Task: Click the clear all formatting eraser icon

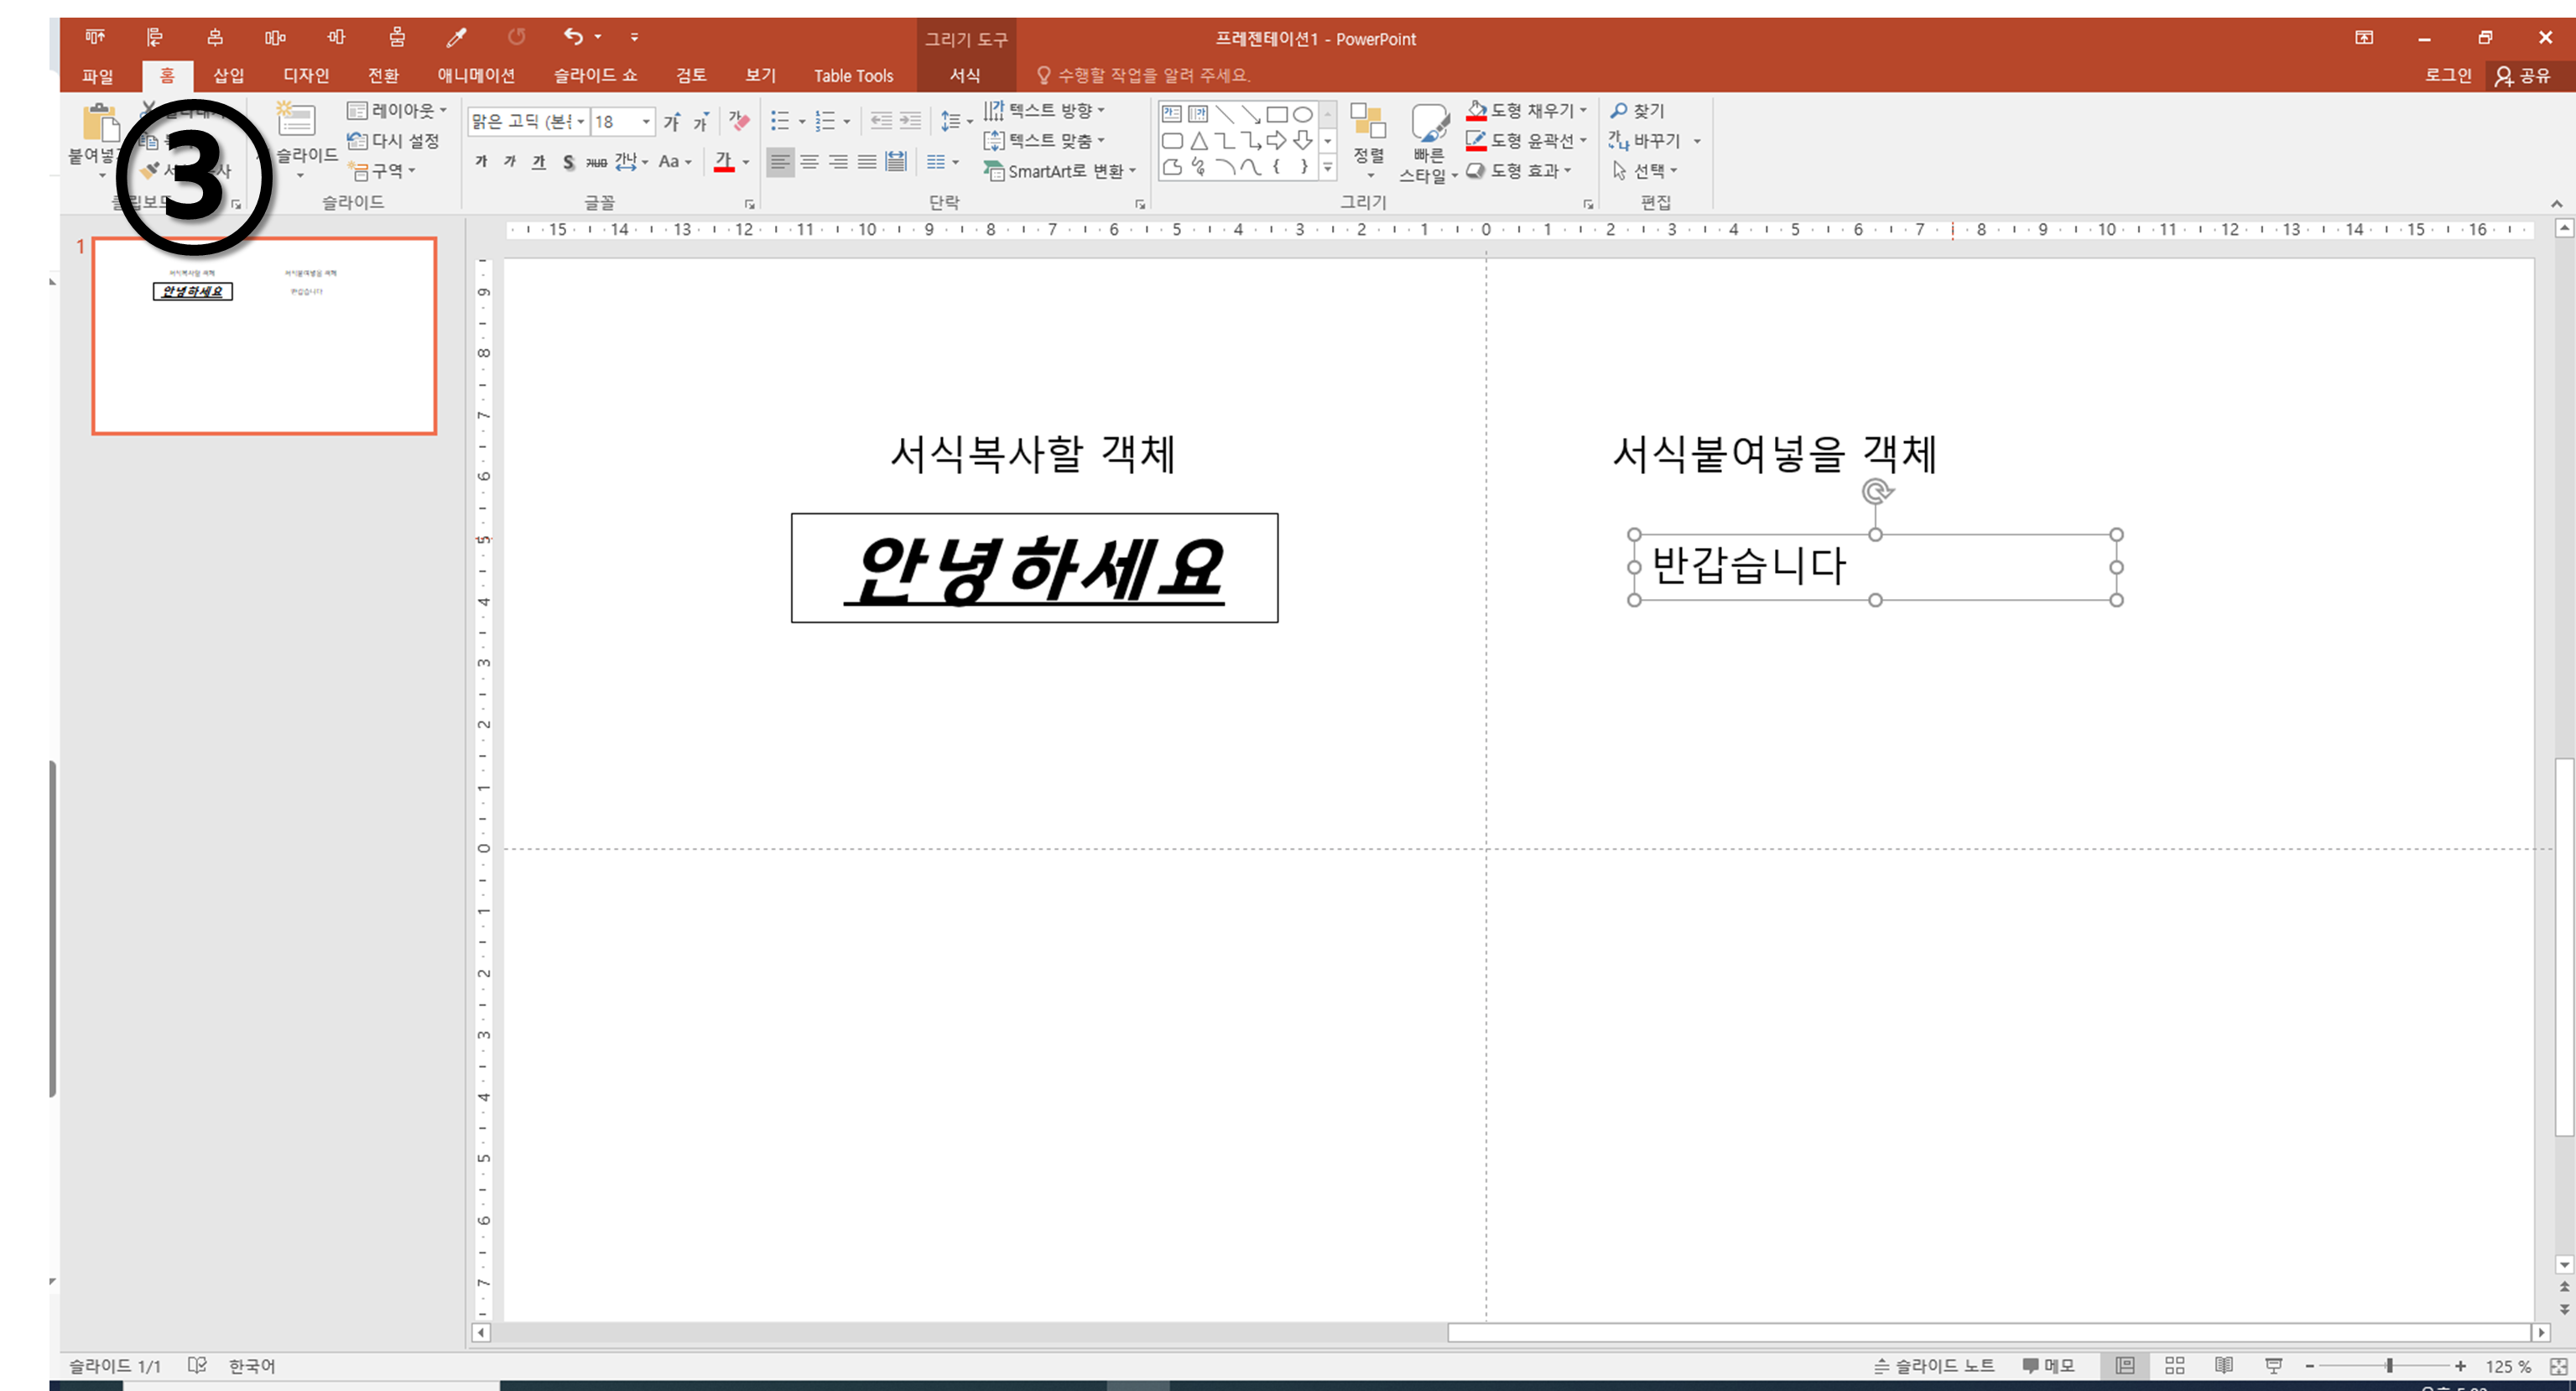Action: point(738,121)
